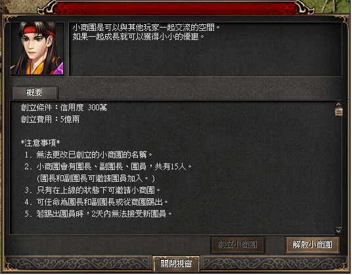Viewport: 352px width, 275px height.
Task: Click the 解散小商團 button
Action: coord(313,245)
